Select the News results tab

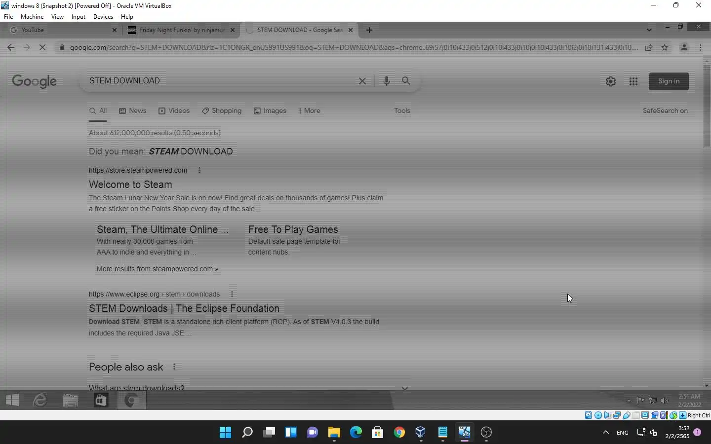[x=133, y=111]
